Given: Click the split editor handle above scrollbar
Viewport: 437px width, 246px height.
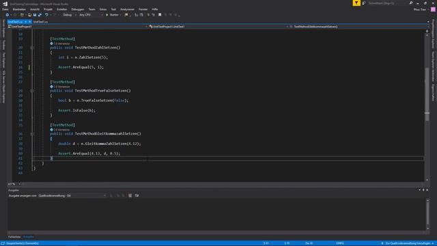Looking at the screenshot, I should click(427, 31).
